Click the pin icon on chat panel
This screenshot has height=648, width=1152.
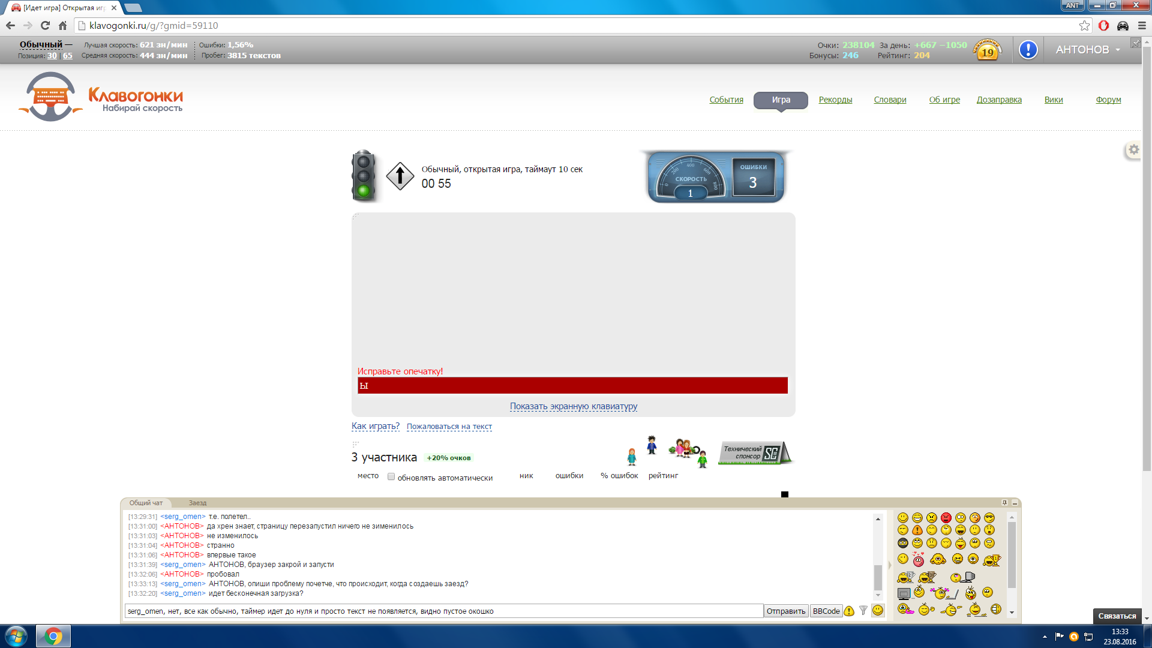tap(1004, 503)
